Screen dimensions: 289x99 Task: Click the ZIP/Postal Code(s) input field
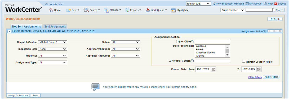[x=212, y=61]
